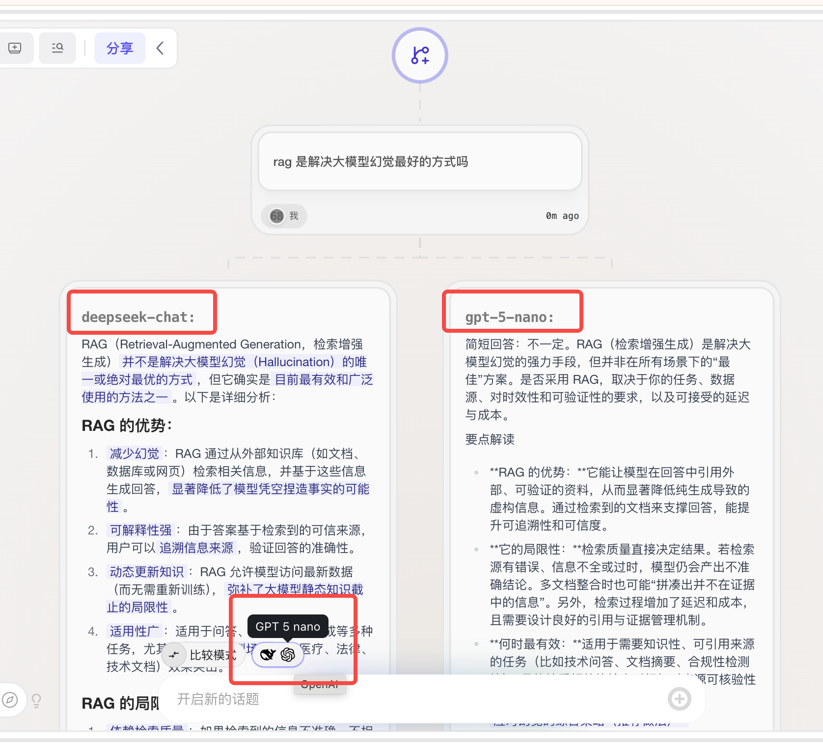
Task: Click the 分享 share button
Action: coord(120,48)
